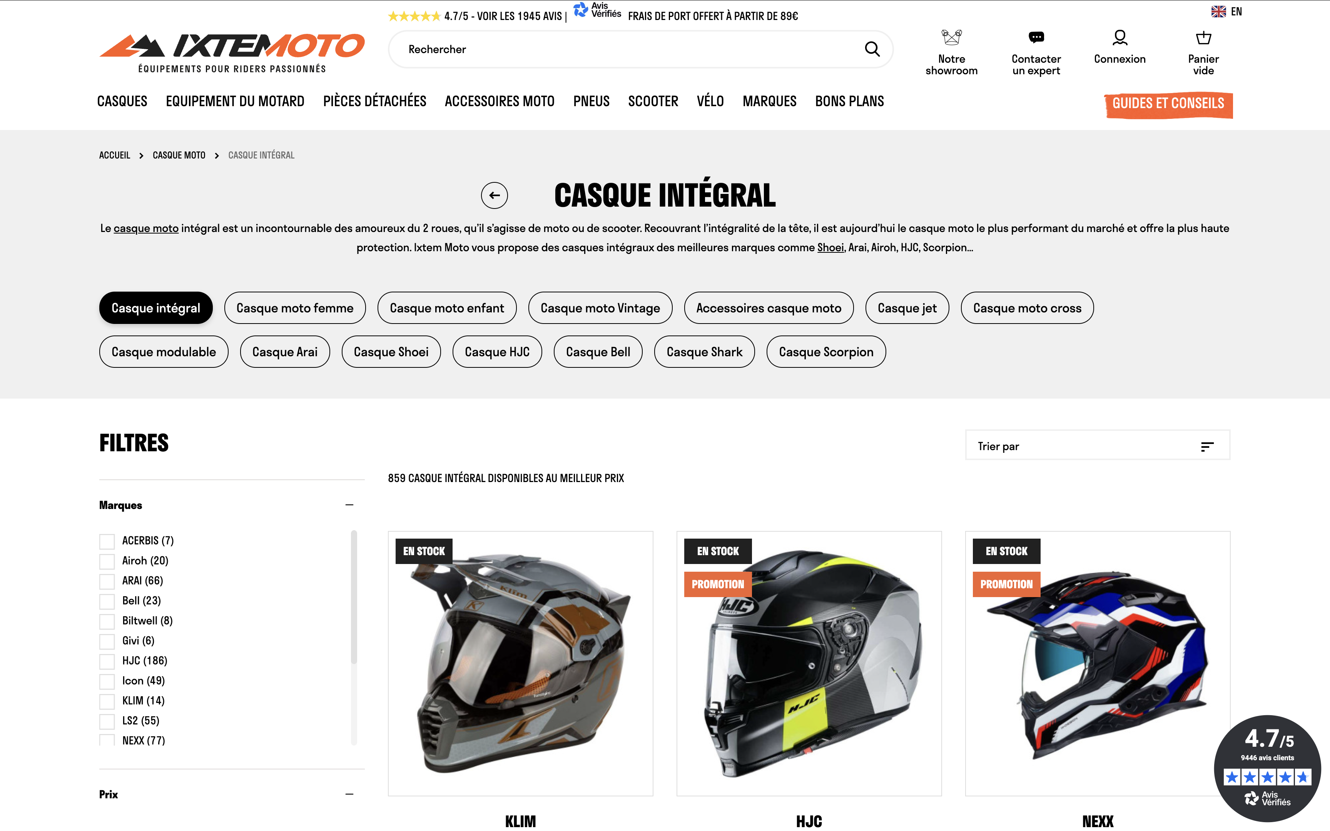The image size is (1330, 831).
Task: Open the BONS PLANS menu
Action: pos(849,101)
